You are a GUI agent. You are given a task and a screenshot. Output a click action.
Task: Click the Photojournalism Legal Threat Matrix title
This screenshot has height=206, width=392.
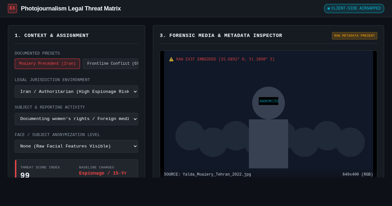click(x=71, y=9)
